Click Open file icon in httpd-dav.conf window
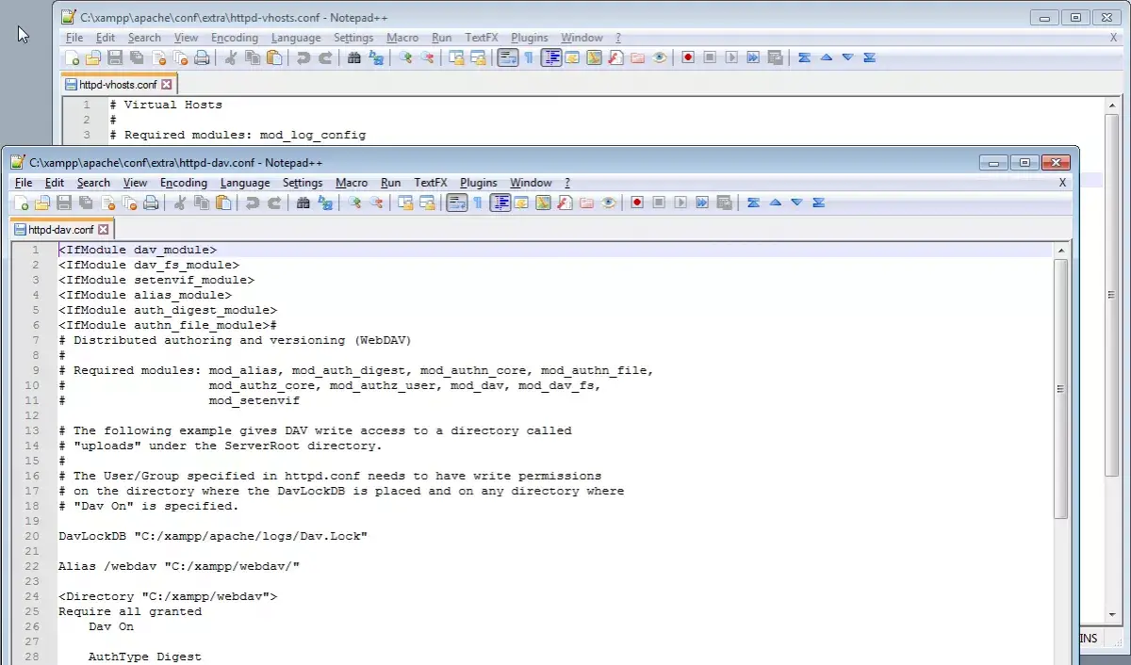The width and height of the screenshot is (1131, 665). (x=41, y=203)
